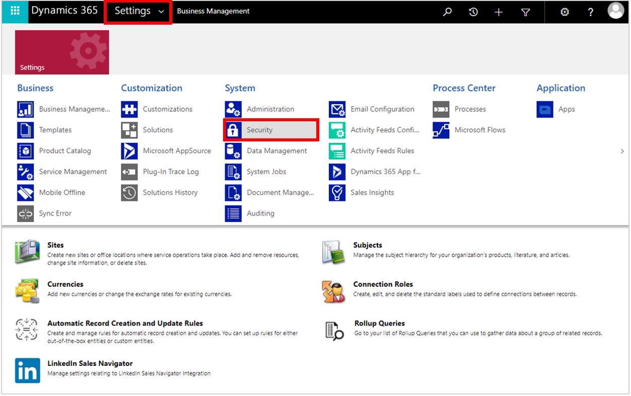The height and width of the screenshot is (396, 631).
Task: Open Business Management icon under Business
Action: click(26, 109)
